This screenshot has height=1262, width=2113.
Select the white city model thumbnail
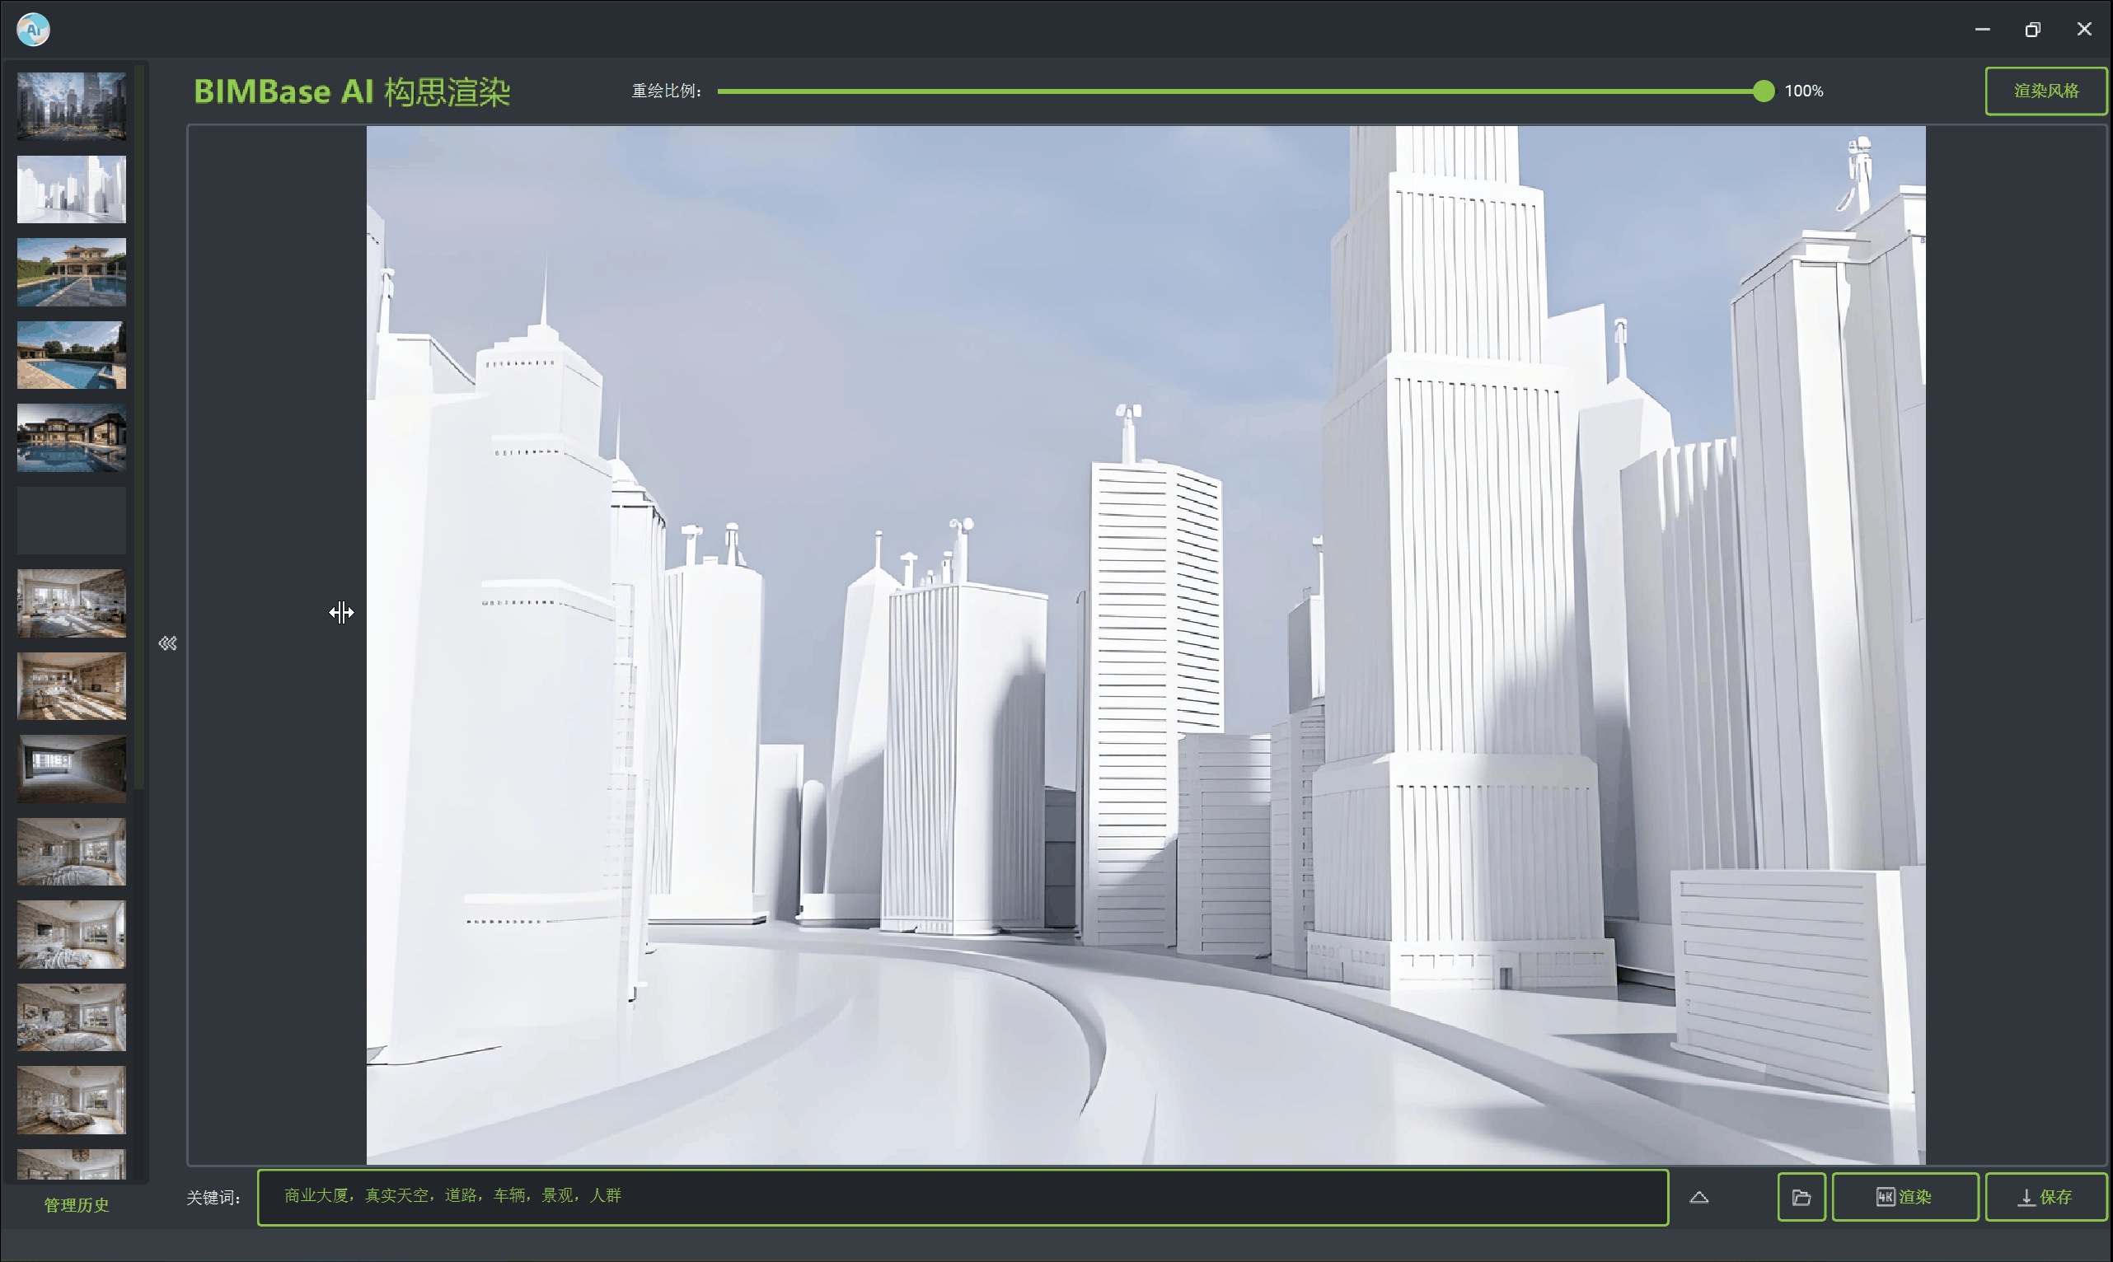click(72, 189)
